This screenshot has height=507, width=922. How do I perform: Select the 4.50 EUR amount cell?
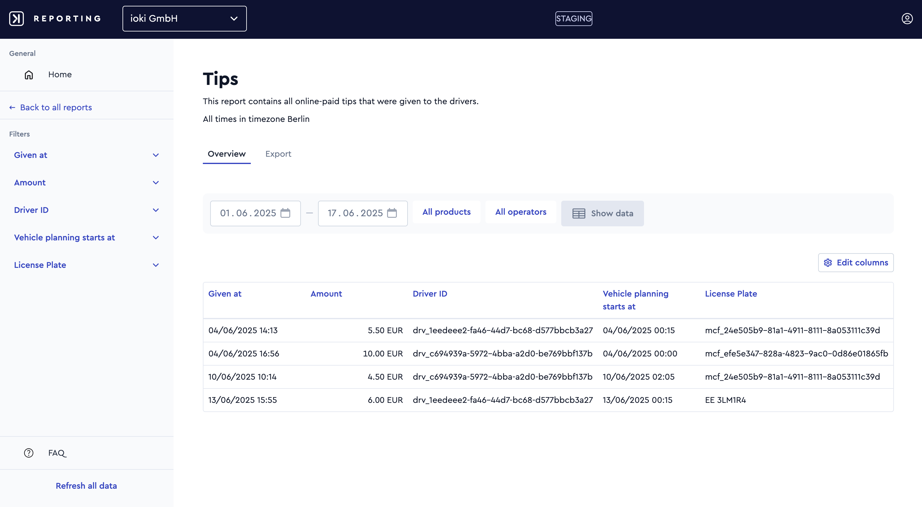click(385, 377)
